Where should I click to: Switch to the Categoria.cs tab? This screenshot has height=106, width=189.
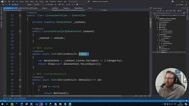[x=66, y=8]
